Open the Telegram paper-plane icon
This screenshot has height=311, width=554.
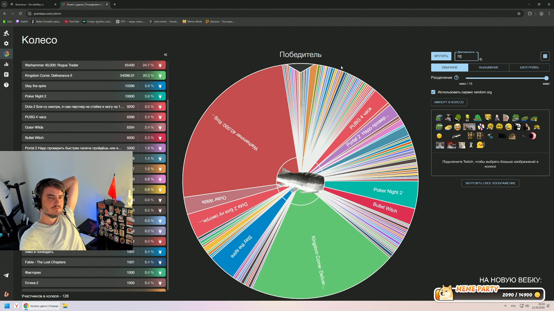coord(6,275)
